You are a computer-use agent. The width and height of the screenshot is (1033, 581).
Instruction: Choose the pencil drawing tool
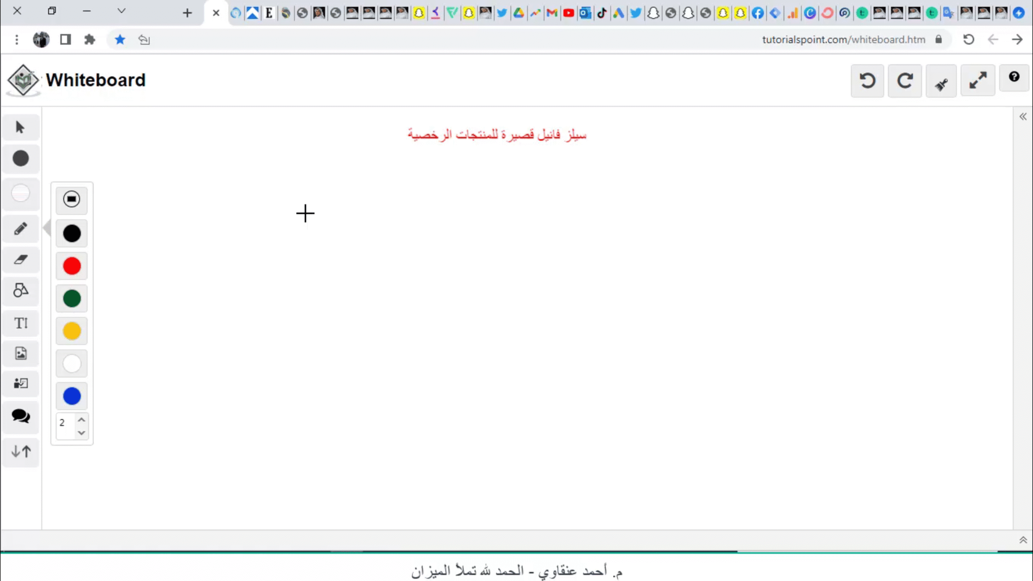[20, 229]
